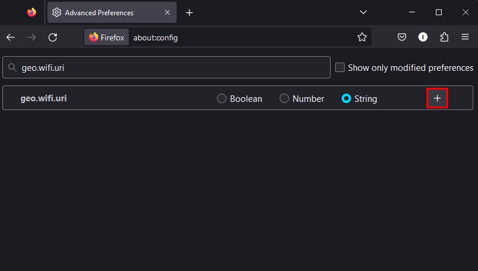Click the plus button to add preference
The width and height of the screenshot is (478, 271).
[437, 98]
